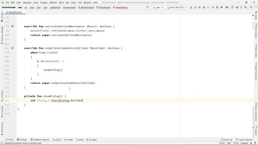Collapse the showDialog function fold marker

[16, 96]
